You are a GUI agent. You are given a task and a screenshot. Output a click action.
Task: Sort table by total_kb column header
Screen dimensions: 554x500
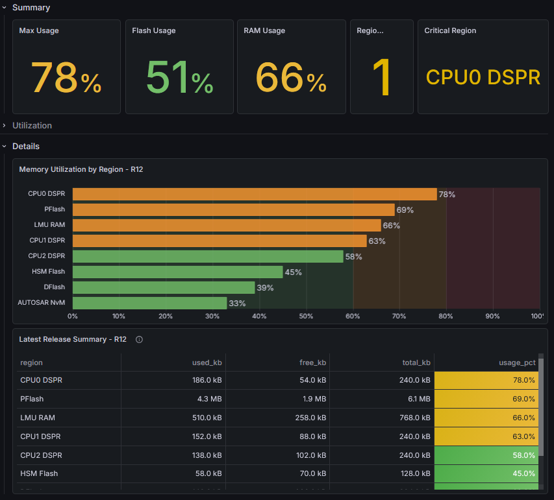(416, 363)
